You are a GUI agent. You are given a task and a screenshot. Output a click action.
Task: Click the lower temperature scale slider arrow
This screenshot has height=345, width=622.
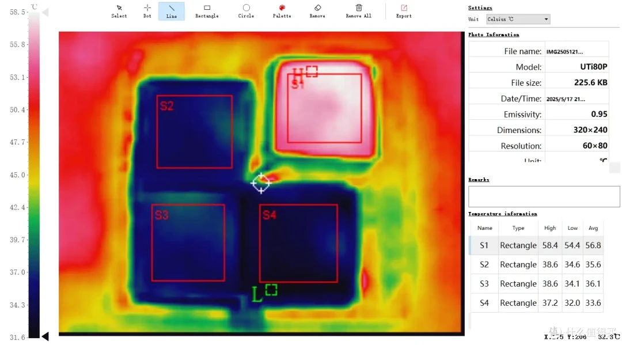[45, 337]
